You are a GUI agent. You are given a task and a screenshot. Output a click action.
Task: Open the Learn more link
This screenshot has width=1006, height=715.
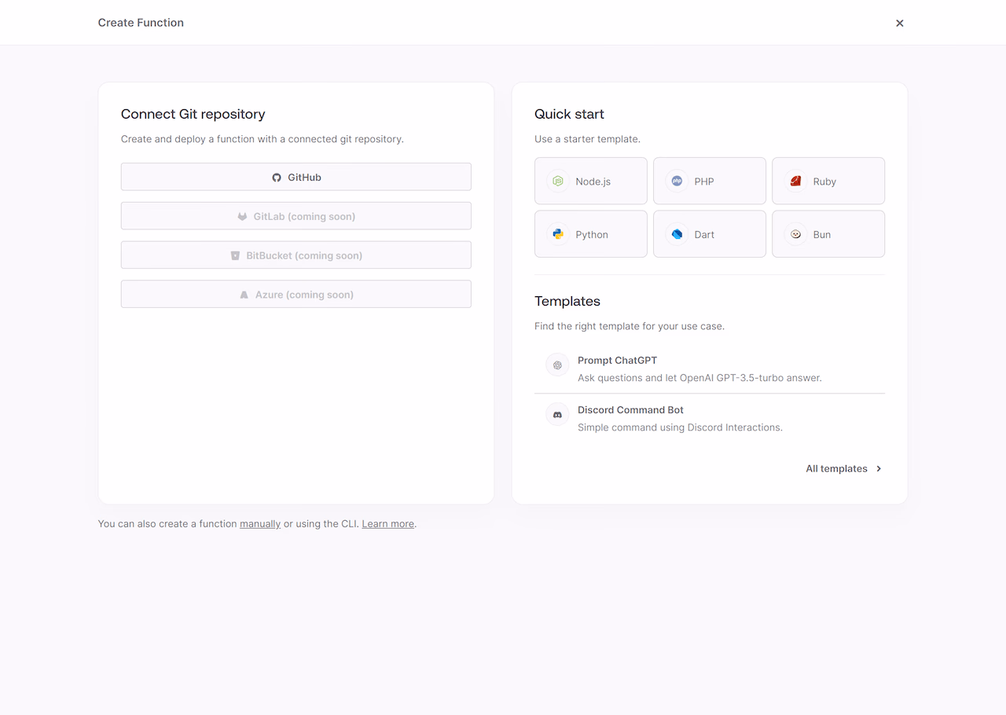(x=388, y=523)
